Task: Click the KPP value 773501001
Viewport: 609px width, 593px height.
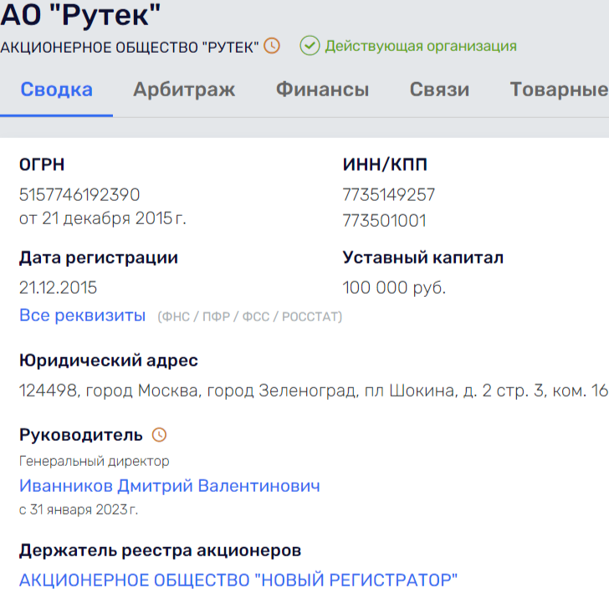Action: pos(384,221)
